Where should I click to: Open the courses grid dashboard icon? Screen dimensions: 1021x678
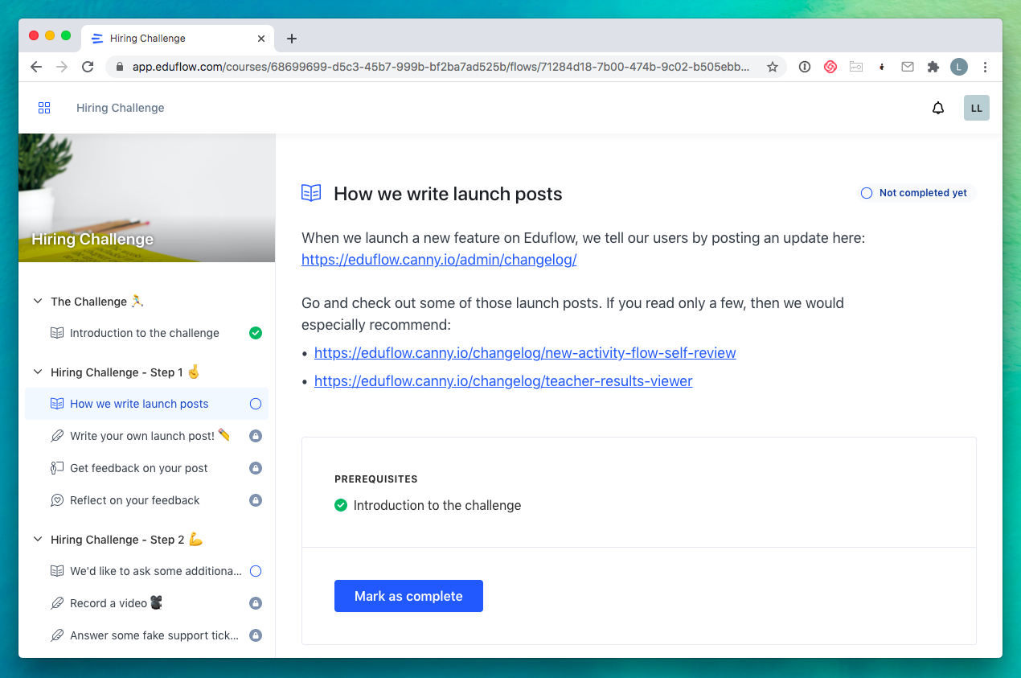coord(44,108)
